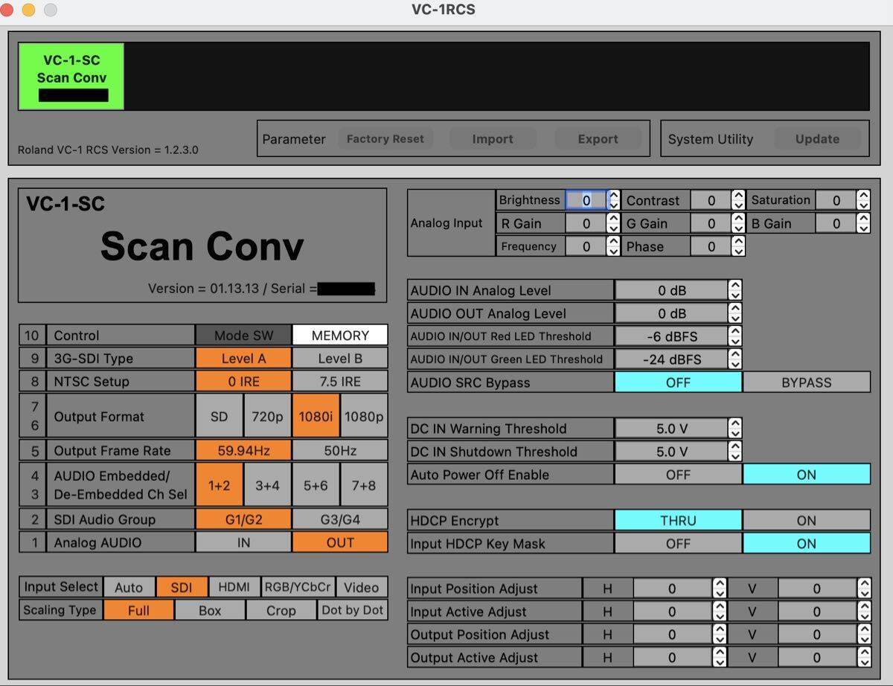Select SDI Audio Group G3/G4

pyautogui.click(x=340, y=519)
